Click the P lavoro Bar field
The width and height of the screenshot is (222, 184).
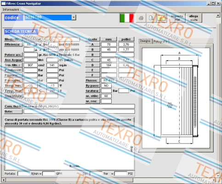tap(30, 75)
